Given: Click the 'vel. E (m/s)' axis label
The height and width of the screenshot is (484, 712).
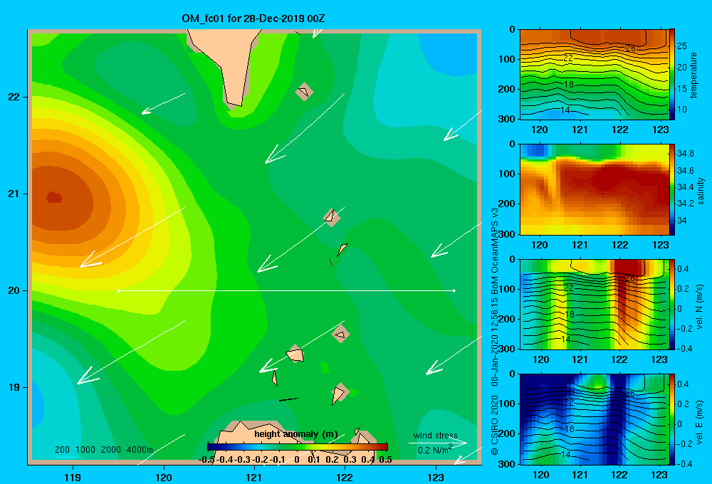Looking at the screenshot, I should pyautogui.click(x=699, y=421).
